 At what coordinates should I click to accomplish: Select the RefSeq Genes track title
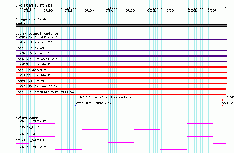27,118
